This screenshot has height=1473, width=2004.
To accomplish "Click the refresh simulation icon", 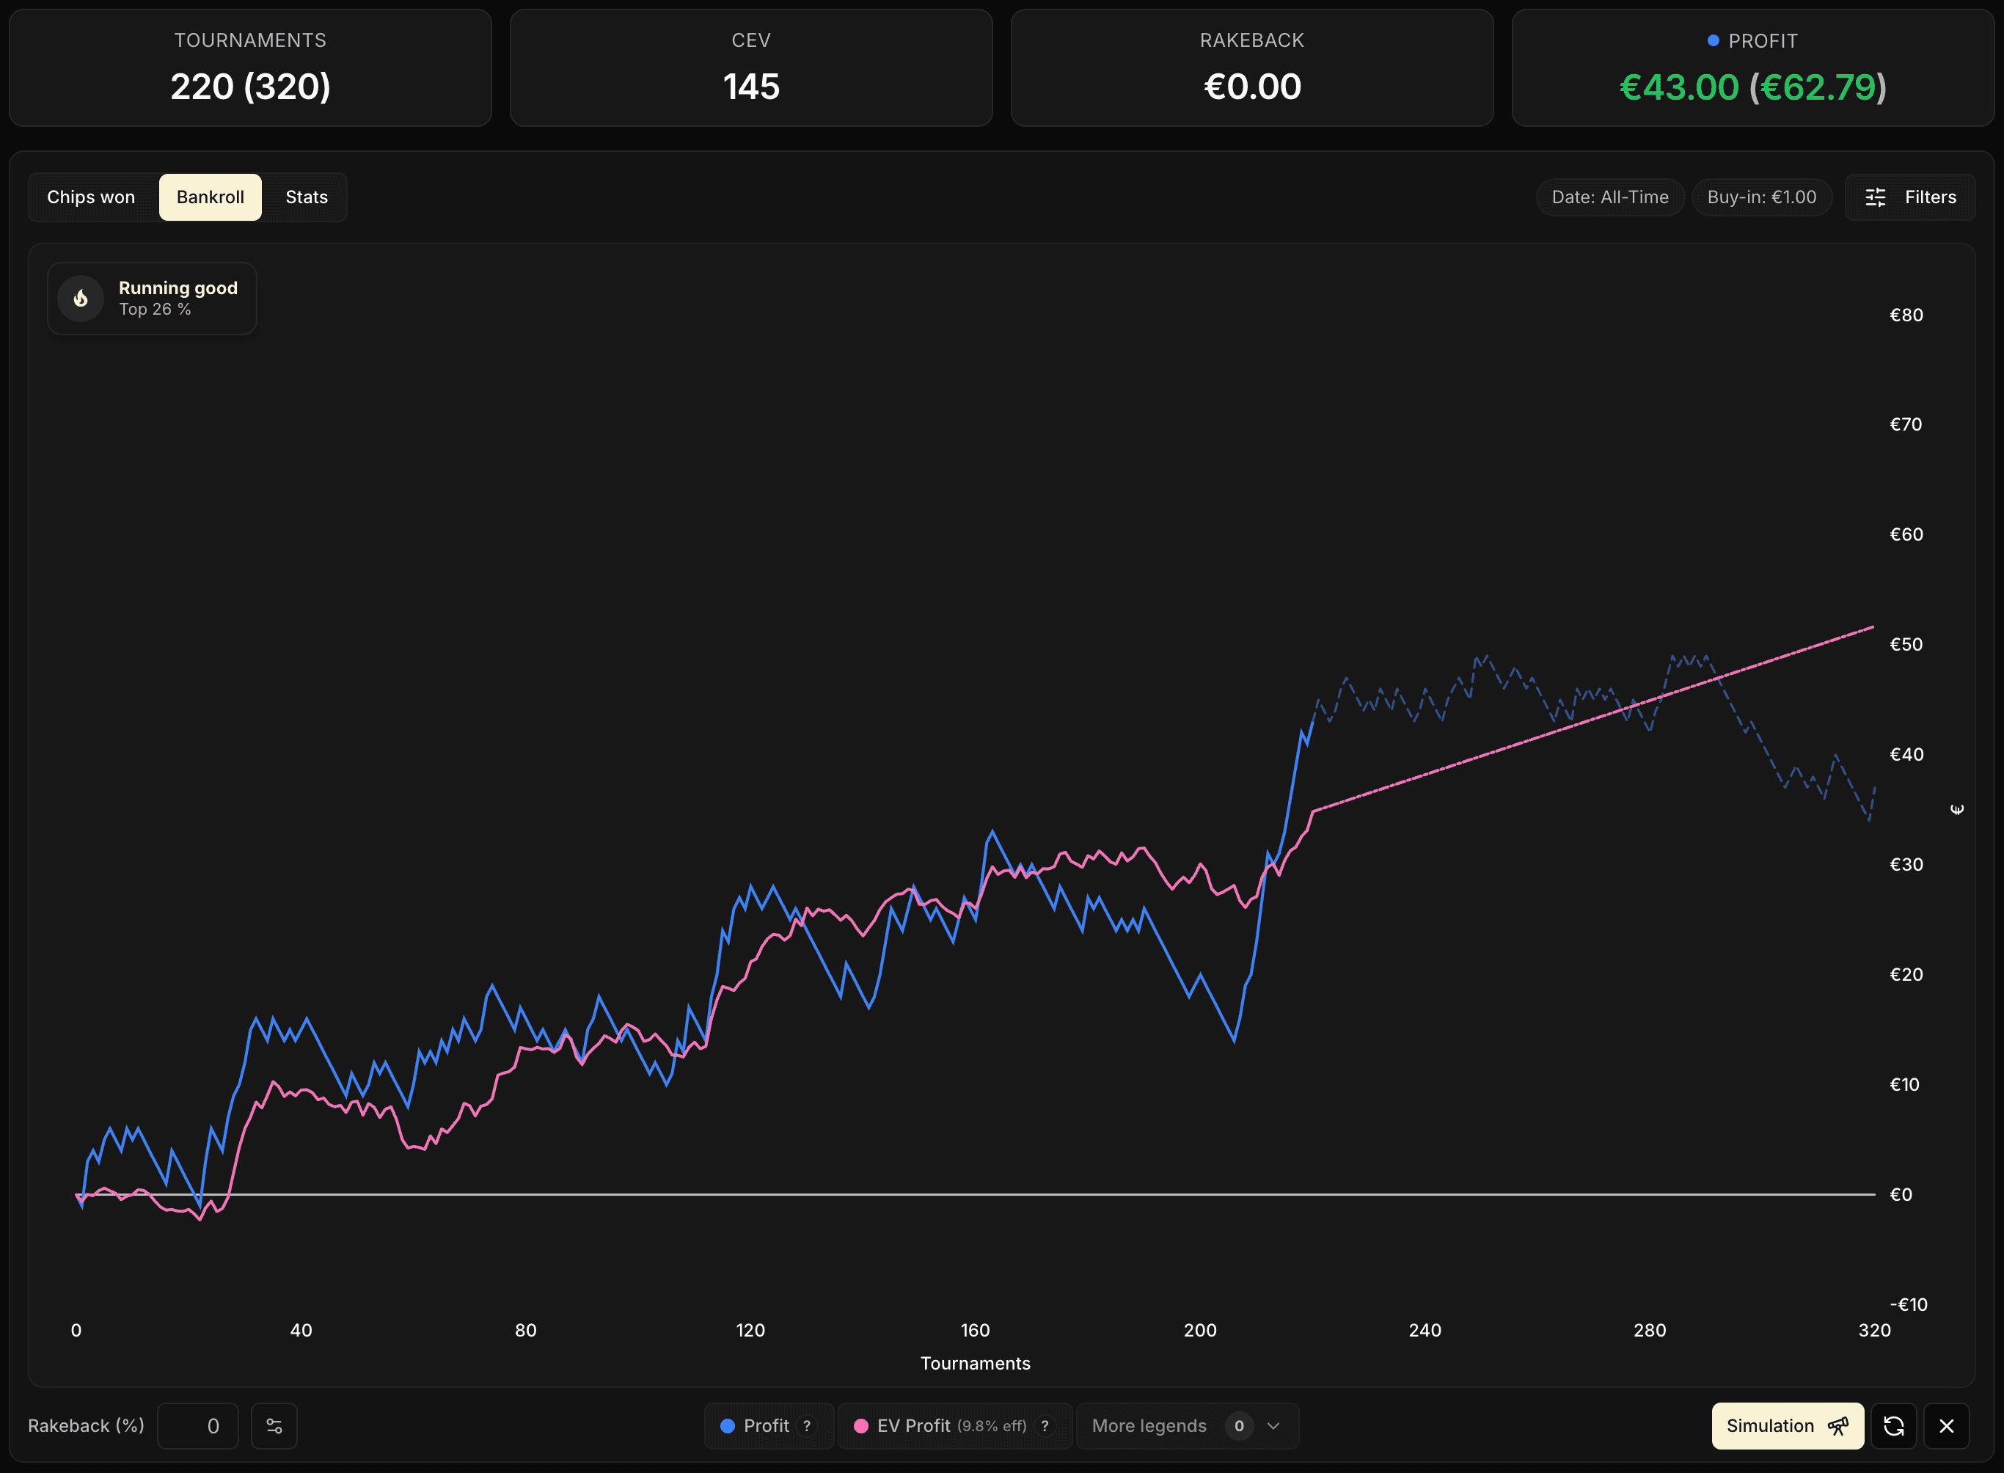I will point(1893,1426).
